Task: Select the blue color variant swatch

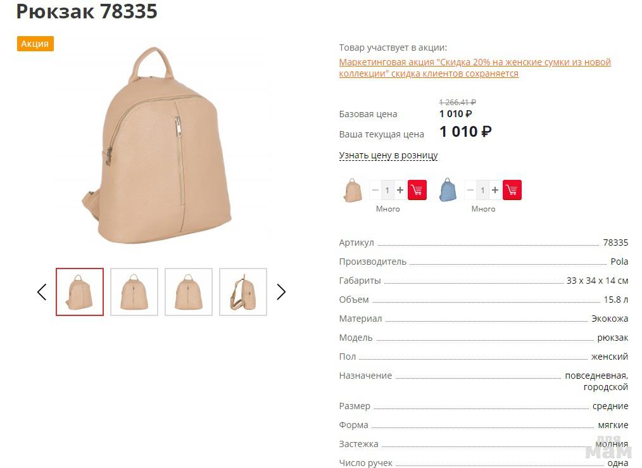Action: (448, 190)
